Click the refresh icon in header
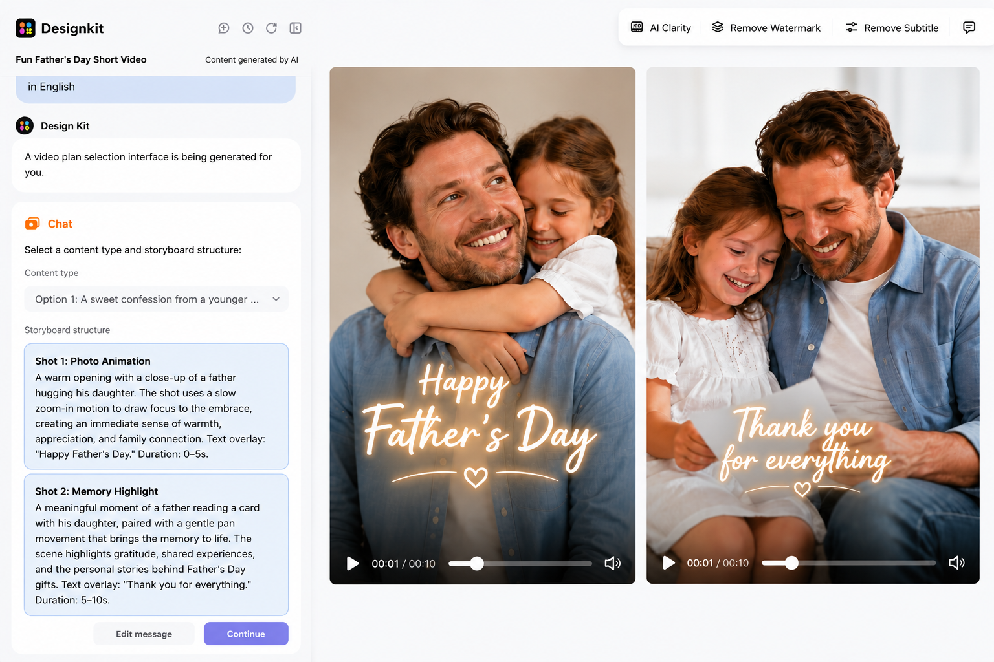Screen dimensions: 994x662 click(x=271, y=28)
